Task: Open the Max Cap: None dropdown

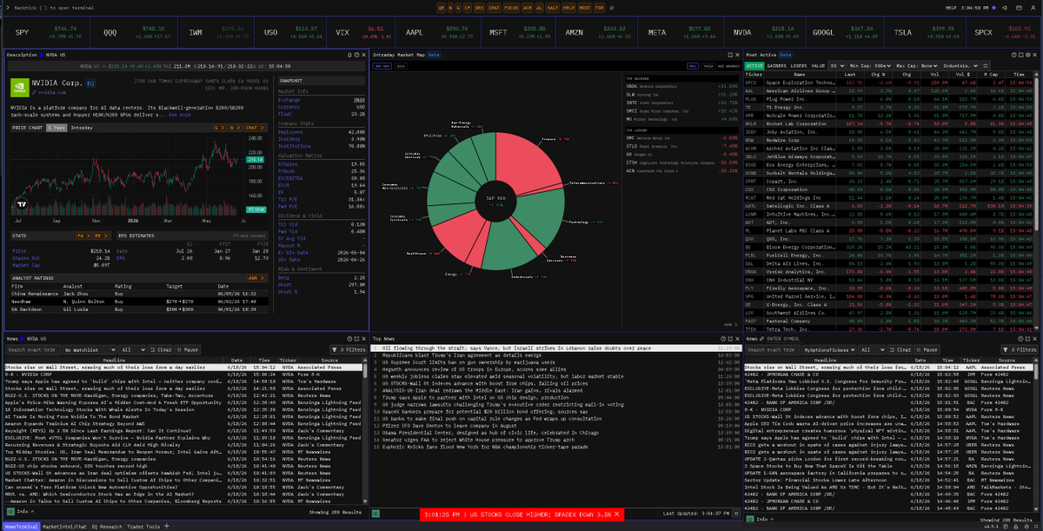Action: [916, 66]
